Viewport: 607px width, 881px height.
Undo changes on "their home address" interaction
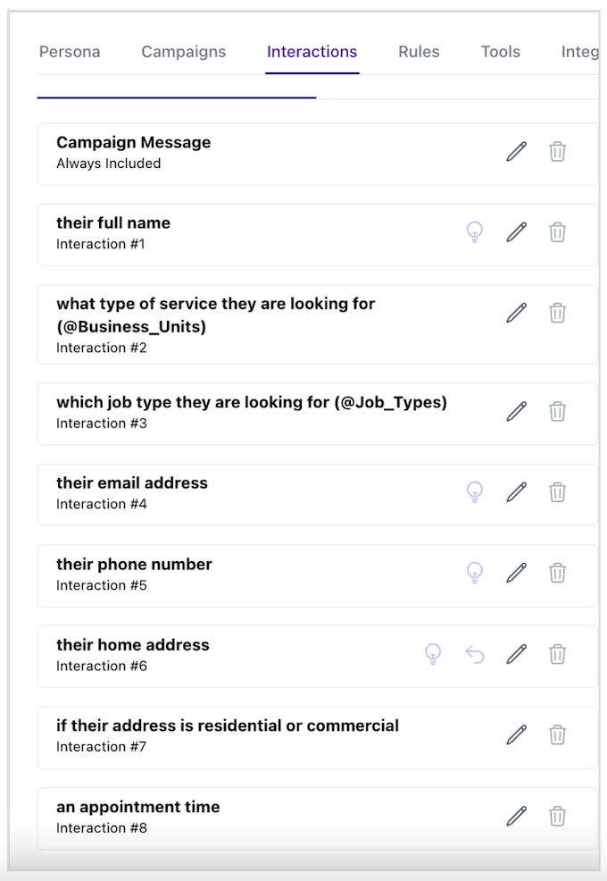475,654
